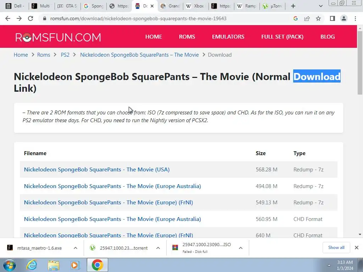Open the tab search dropdown arrow
The height and width of the screenshot is (272, 363).
(x=320, y=6)
